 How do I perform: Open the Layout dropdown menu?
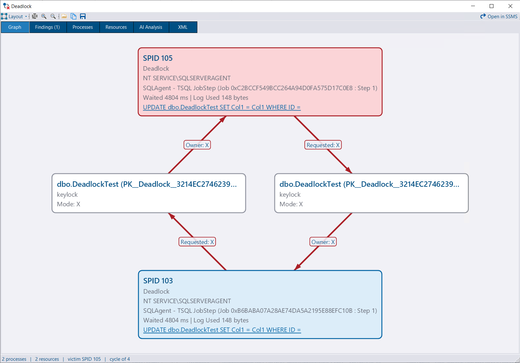tap(14, 16)
